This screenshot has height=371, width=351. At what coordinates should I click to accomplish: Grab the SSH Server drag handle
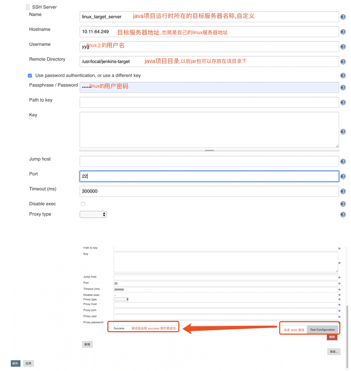(x=28, y=7)
